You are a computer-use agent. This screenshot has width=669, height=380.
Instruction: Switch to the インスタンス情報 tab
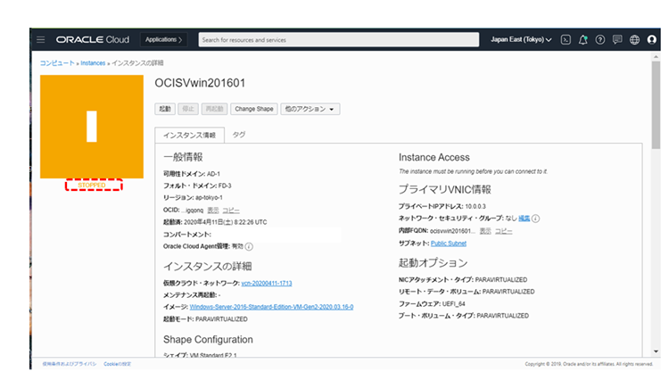189,136
